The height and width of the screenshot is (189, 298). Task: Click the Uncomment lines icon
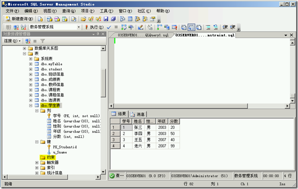click(x=216, y=27)
